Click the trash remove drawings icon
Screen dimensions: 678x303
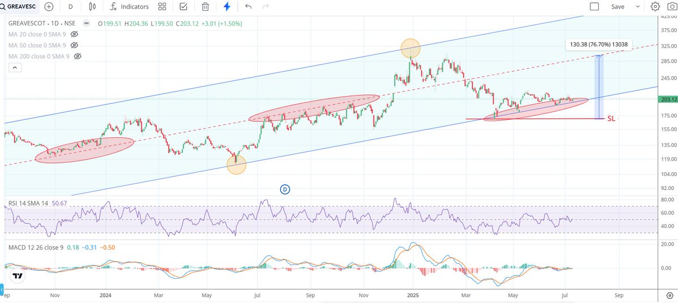click(x=206, y=7)
